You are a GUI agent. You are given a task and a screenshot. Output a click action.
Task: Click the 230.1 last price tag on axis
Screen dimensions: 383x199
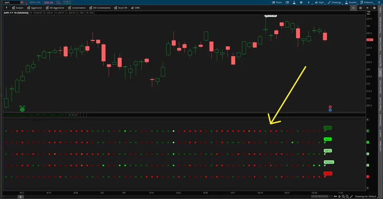(369, 40)
